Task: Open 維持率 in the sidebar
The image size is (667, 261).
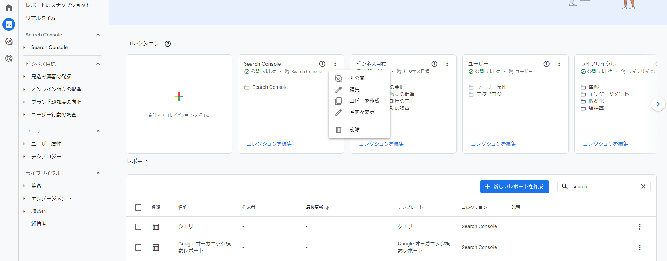Action: pos(39,224)
